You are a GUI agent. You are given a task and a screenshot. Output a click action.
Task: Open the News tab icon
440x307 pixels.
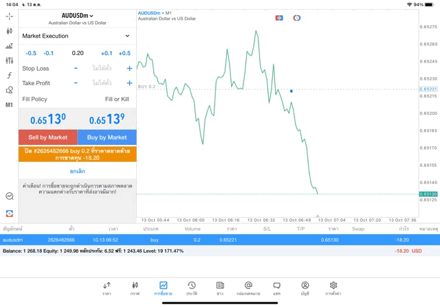(x=220, y=288)
